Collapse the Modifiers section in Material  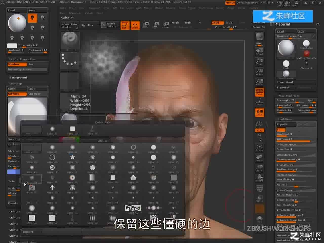pyautogui.click(x=285, y=119)
